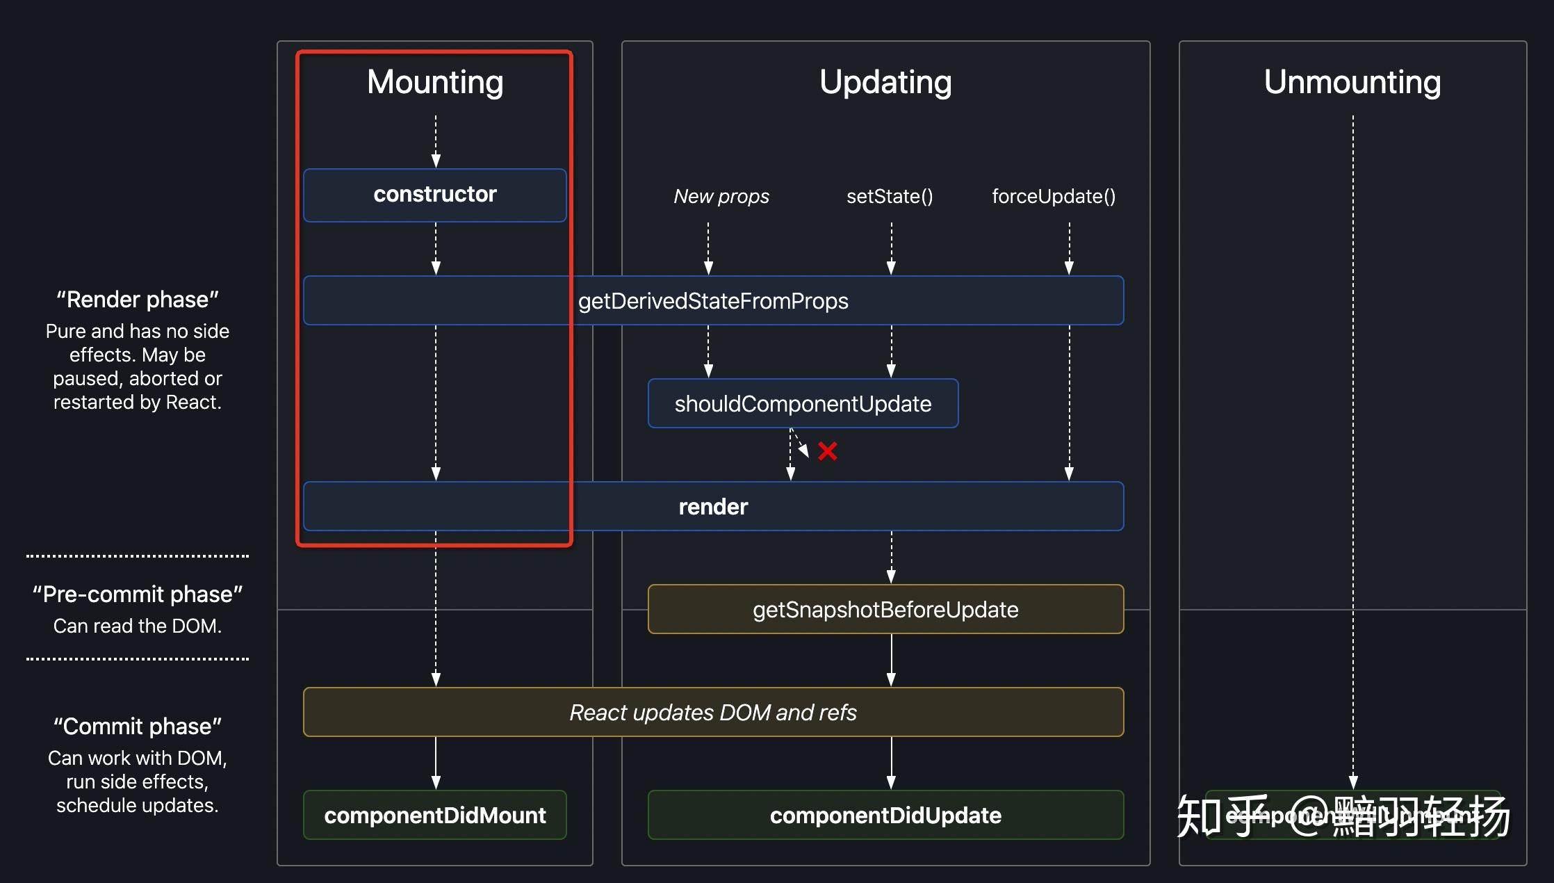Click the setState() trigger label
The width and height of the screenshot is (1554, 883).
(x=890, y=196)
